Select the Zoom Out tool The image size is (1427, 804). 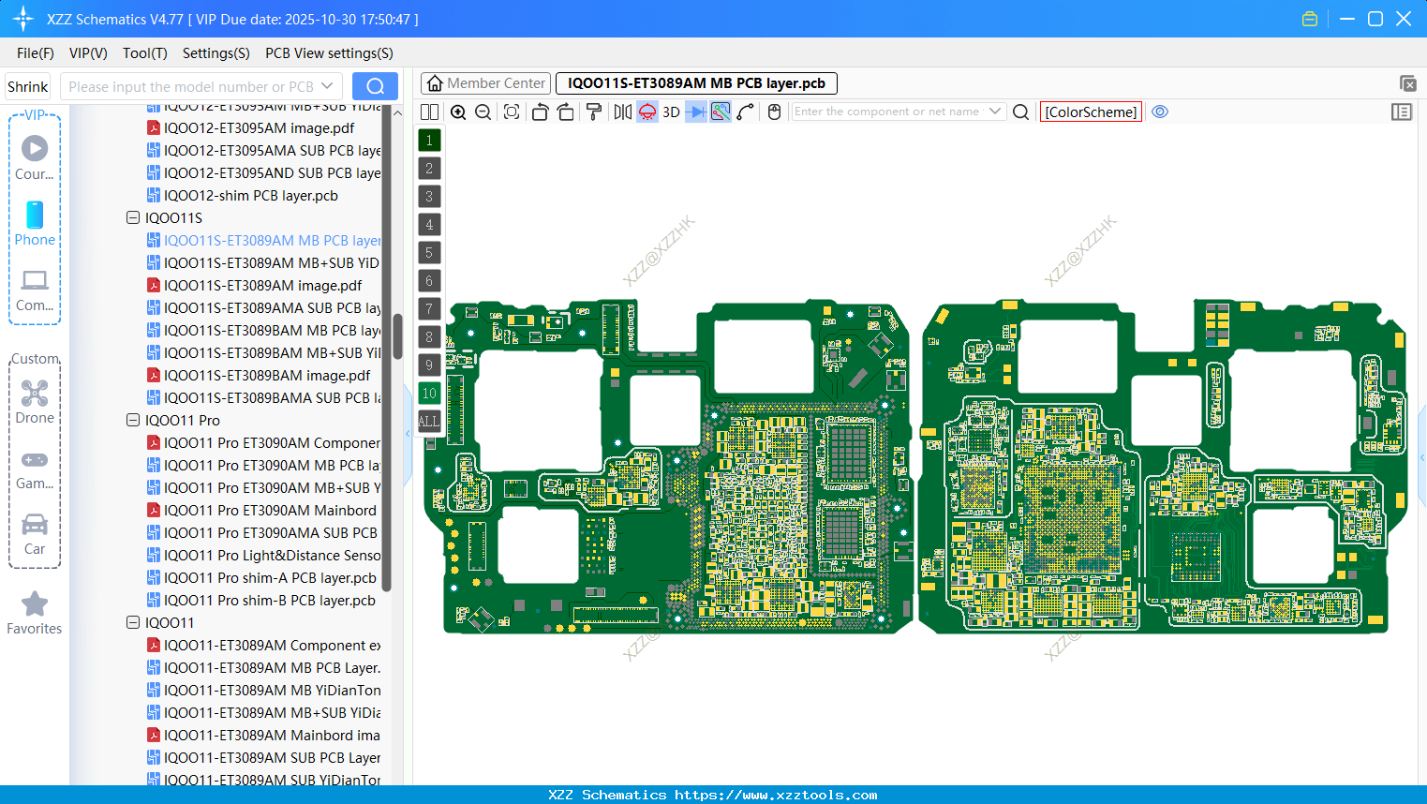(483, 112)
